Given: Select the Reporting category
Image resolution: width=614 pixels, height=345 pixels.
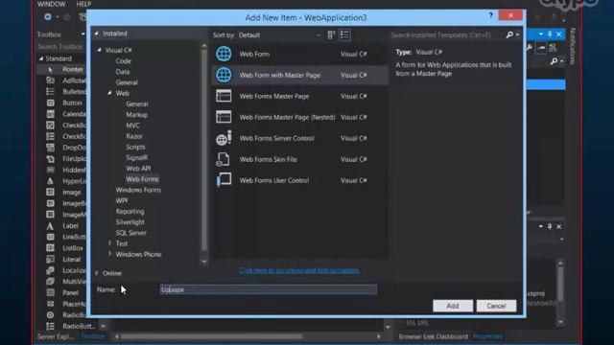Looking at the screenshot, I should pyautogui.click(x=130, y=211).
